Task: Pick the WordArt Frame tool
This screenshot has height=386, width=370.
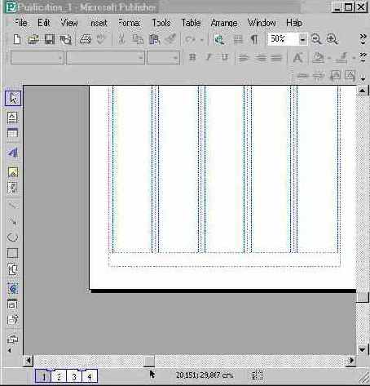Action: [x=12, y=153]
